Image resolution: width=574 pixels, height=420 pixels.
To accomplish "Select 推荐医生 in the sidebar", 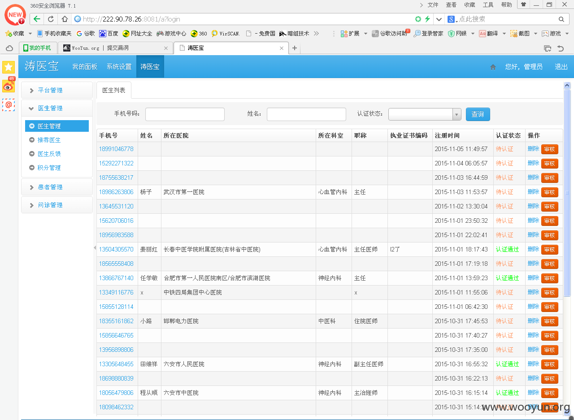I will [49, 140].
